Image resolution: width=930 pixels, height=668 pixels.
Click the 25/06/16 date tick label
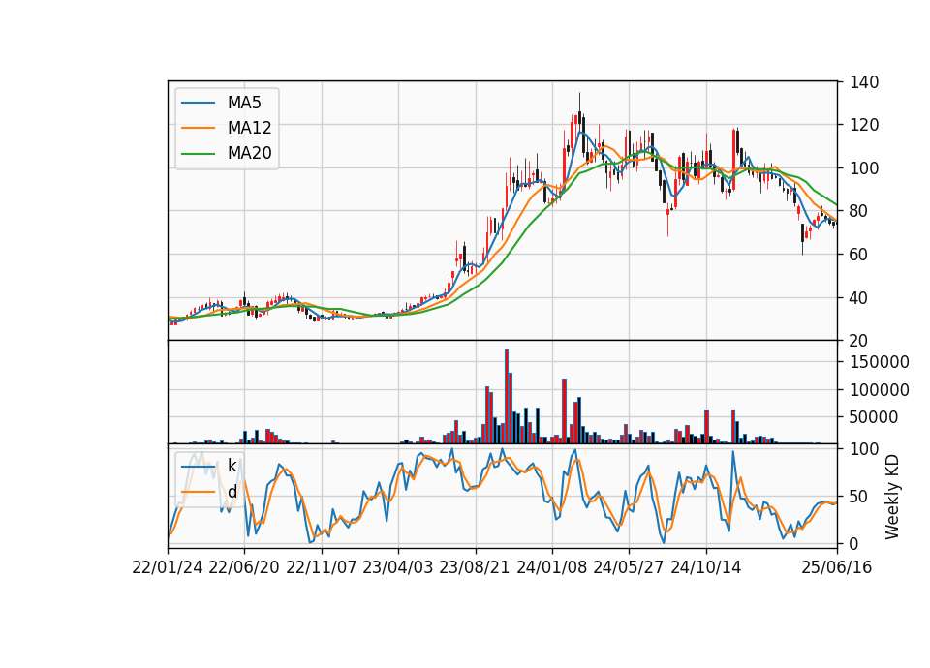coord(837,568)
